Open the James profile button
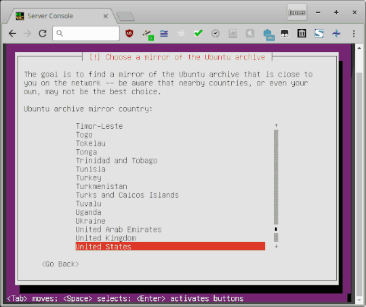Screen dimensions: 366x307 click(297, 13)
